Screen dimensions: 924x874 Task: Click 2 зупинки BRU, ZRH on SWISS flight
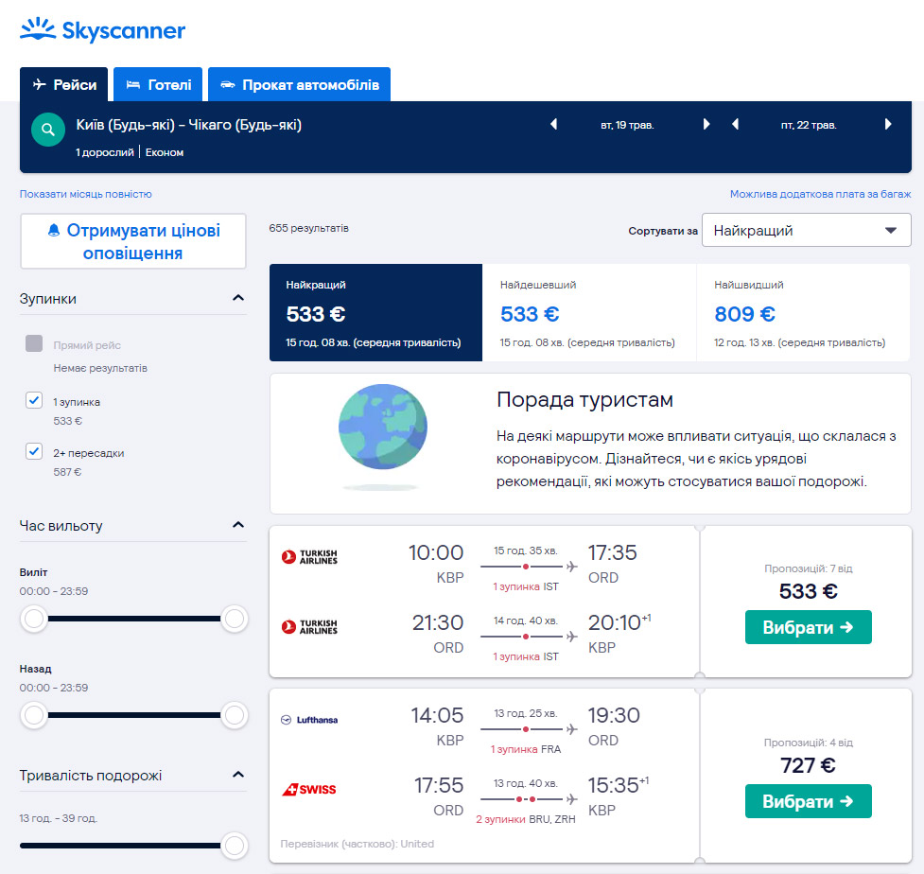click(526, 819)
